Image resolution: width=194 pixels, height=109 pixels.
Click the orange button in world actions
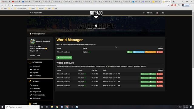(x=150, y=52)
